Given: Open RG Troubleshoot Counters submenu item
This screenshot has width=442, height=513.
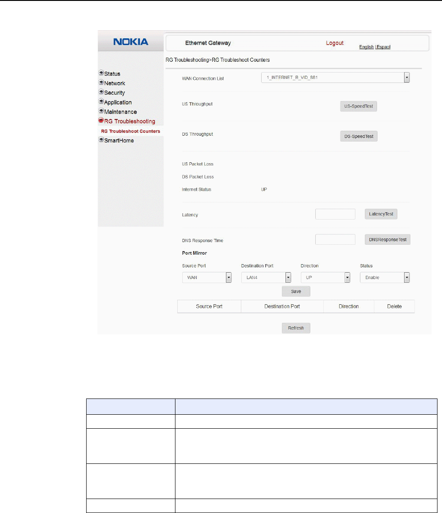Looking at the screenshot, I should tap(131, 131).
